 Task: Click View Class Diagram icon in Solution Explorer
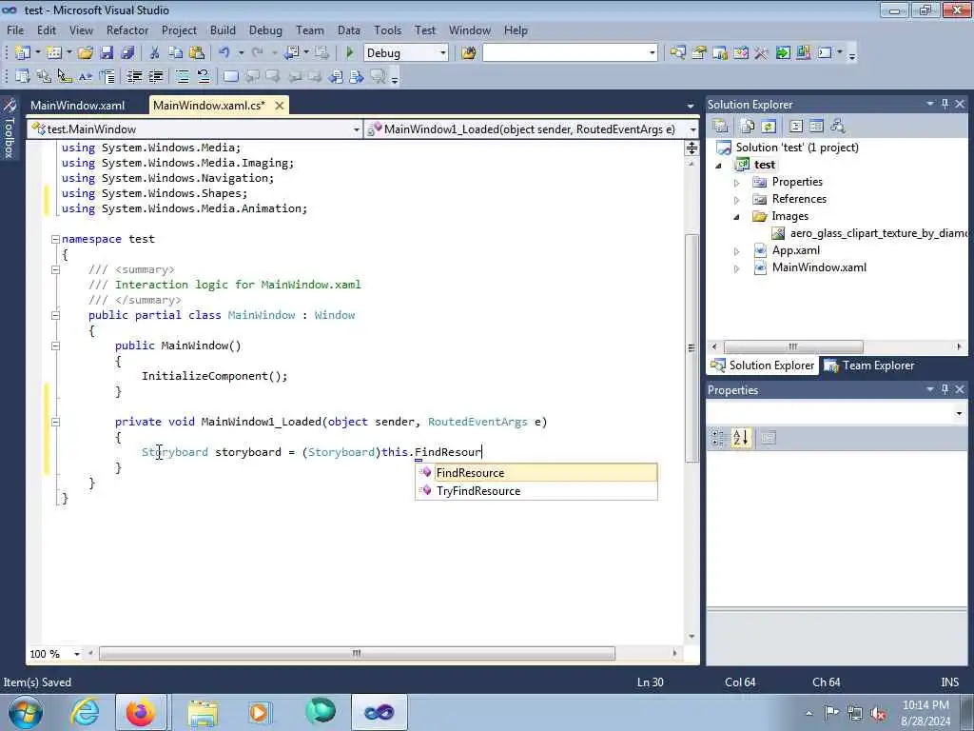(837, 127)
